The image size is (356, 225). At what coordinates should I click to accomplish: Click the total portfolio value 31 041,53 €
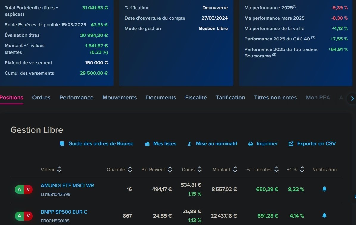95,8
